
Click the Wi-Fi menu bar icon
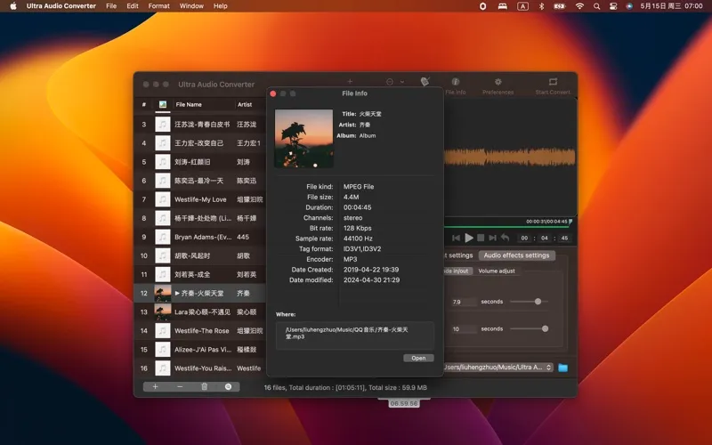click(x=579, y=6)
